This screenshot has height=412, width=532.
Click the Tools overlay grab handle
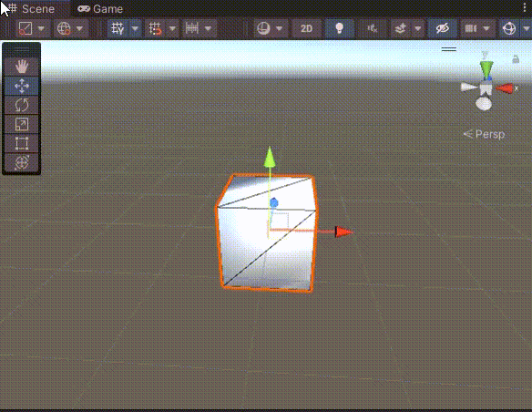(22, 49)
